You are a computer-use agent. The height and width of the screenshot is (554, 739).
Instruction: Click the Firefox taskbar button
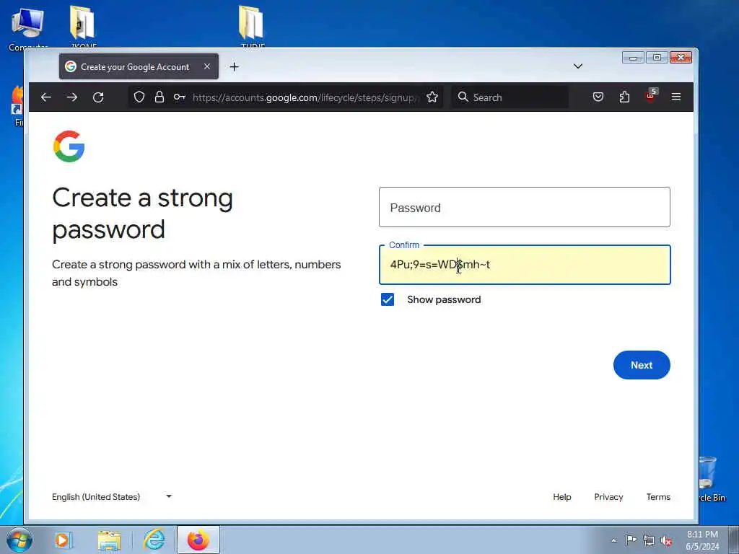coord(198,540)
